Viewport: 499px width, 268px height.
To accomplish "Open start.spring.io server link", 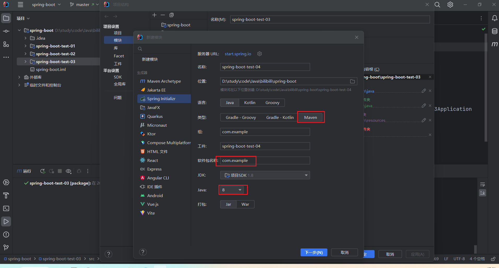I will [x=238, y=54].
